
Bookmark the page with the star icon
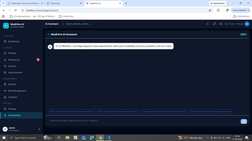coord(210,10)
